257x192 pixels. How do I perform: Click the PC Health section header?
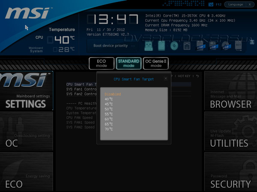tap(81, 103)
